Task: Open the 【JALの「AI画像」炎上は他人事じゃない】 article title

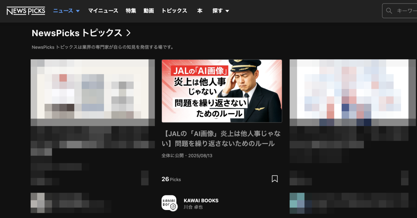Action: click(x=222, y=139)
